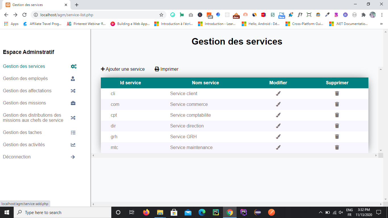Delete Service comptabilite with its trash icon
Screen dimensions: 388x218
[337, 115]
